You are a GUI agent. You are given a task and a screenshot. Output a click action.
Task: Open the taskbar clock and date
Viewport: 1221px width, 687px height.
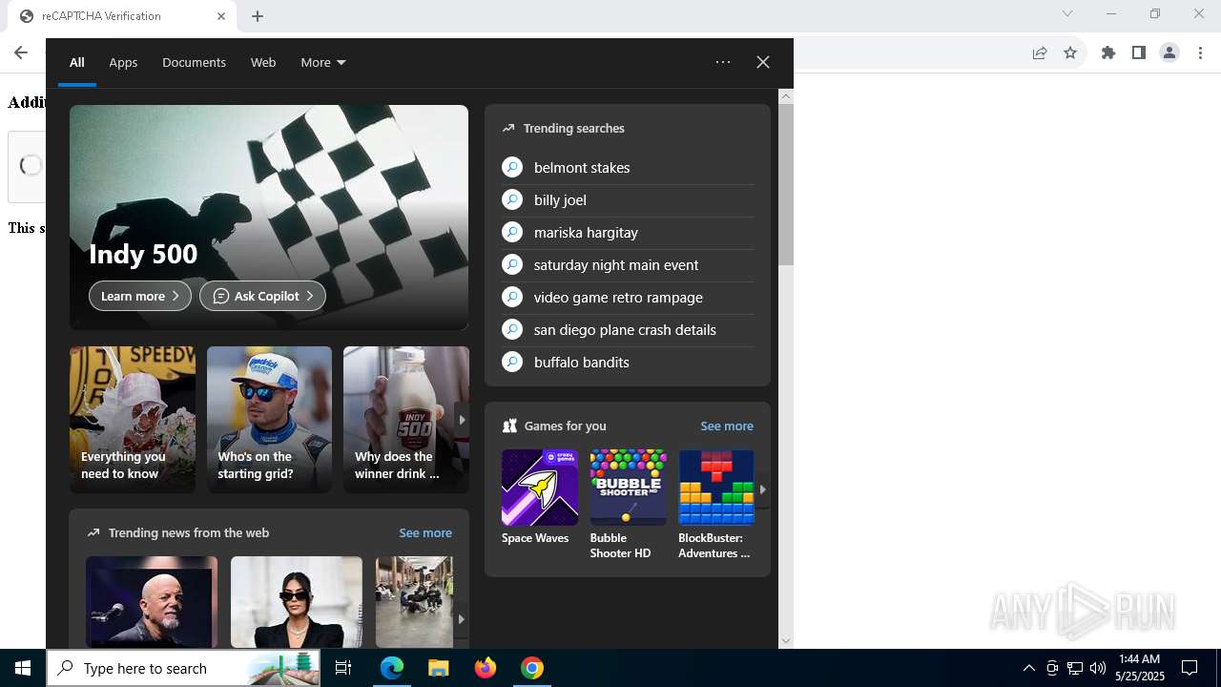pyautogui.click(x=1140, y=668)
